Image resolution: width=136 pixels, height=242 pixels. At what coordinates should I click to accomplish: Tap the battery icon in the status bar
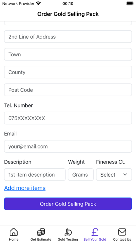130,3
